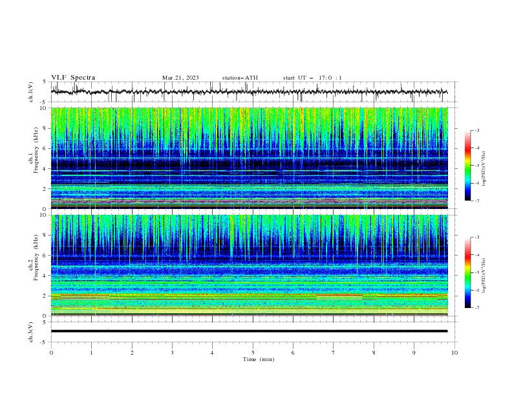Click time axis tick label "2"
This screenshot has height=396, width=512.
coord(132,353)
